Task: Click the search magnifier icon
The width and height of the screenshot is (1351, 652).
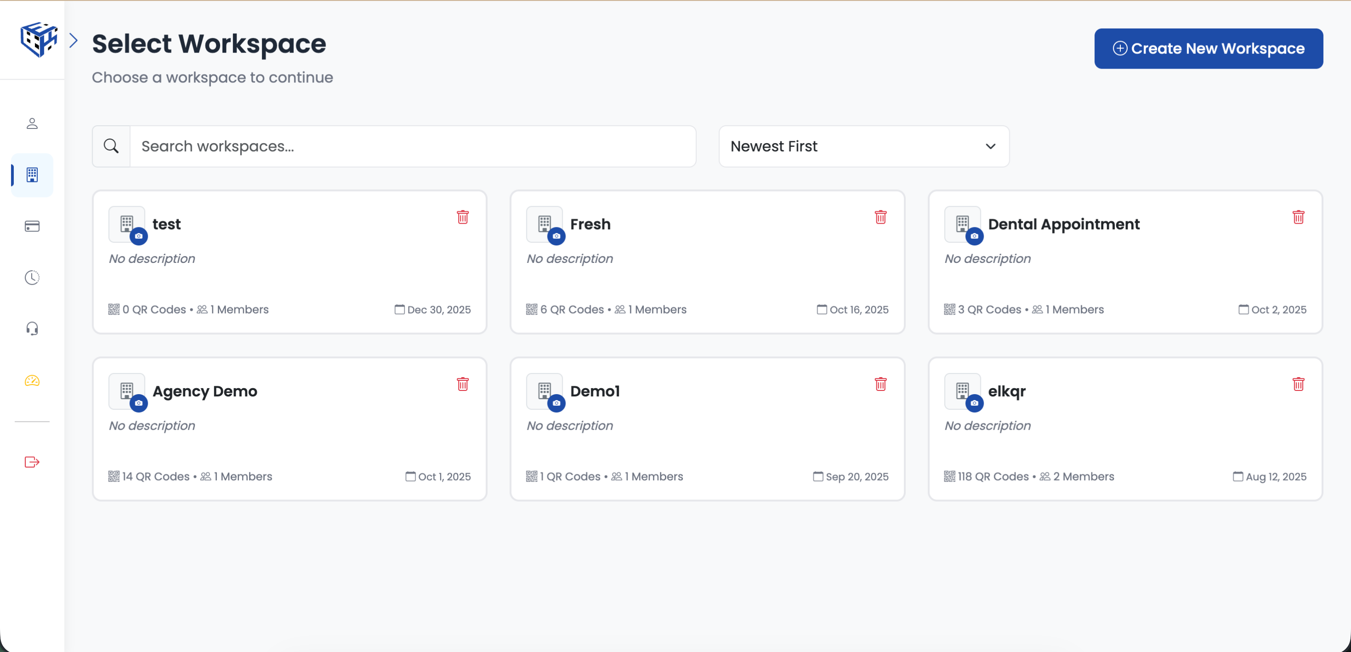Action: (111, 146)
